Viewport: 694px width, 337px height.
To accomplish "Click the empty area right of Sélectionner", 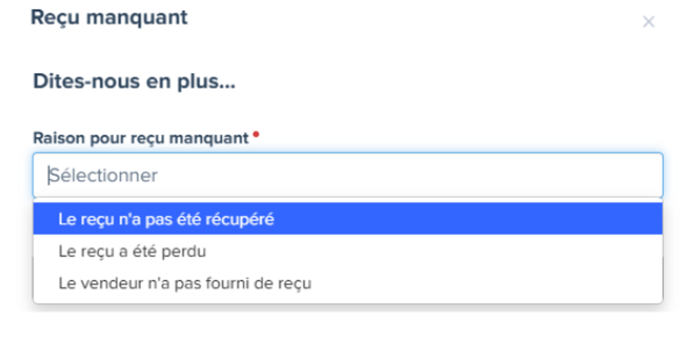I will [x=426, y=175].
